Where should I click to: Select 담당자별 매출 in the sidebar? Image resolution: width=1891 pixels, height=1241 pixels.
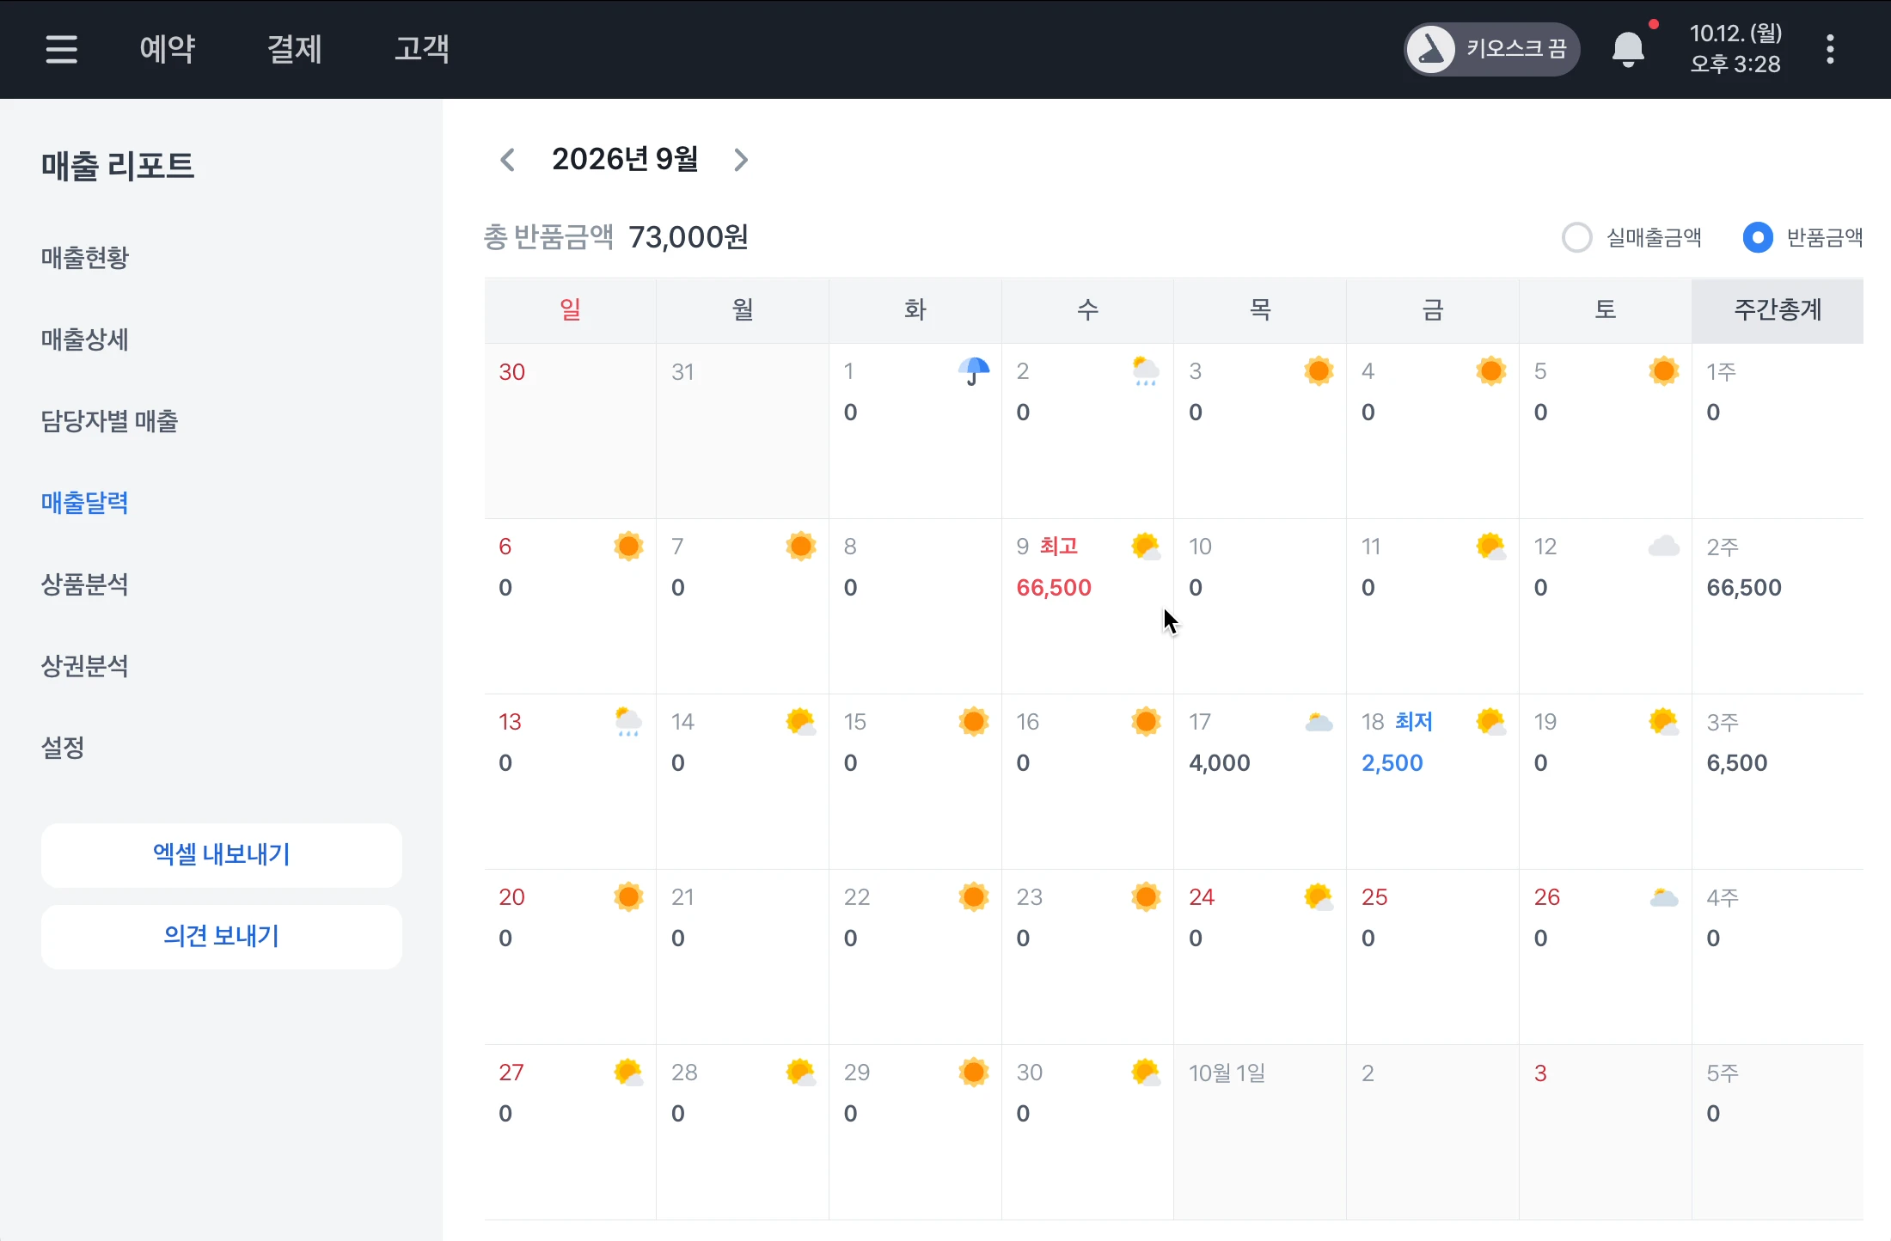tap(109, 421)
